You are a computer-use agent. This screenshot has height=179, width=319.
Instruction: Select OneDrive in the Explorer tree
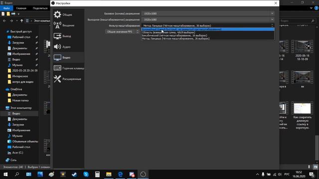[14, 89]
